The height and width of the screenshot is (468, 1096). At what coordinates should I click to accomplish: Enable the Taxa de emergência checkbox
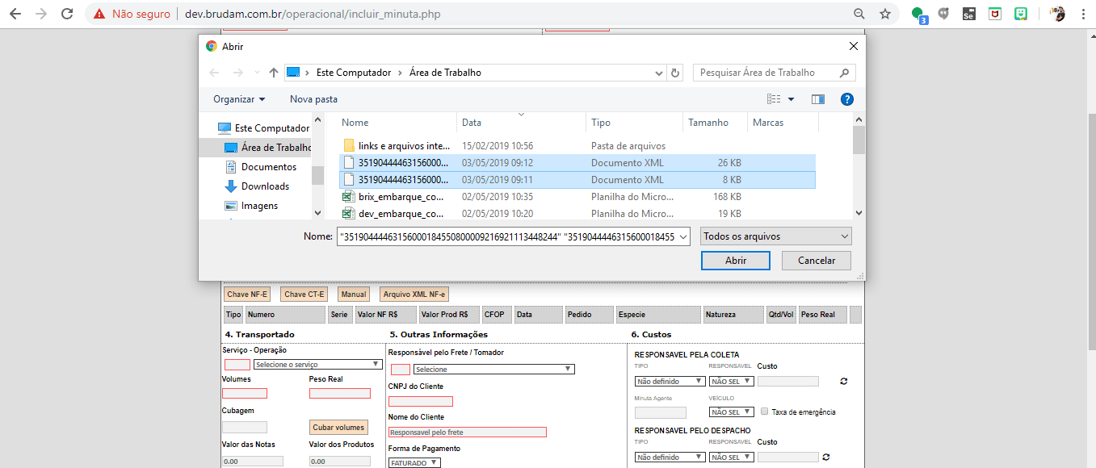(764, 412)
